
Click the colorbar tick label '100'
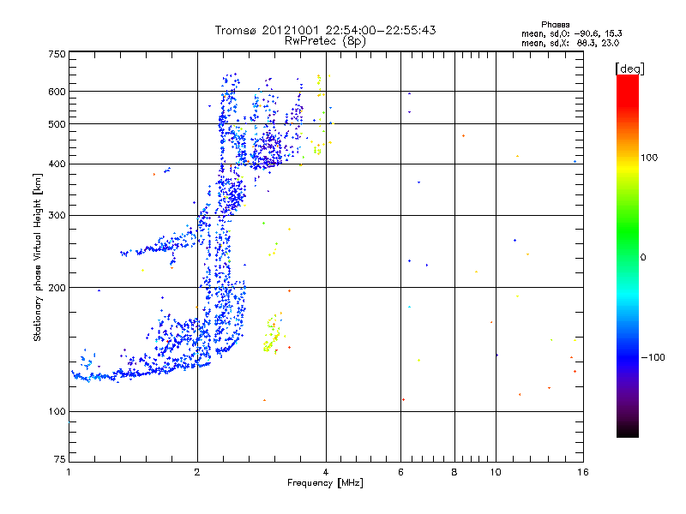[x=649, y=158]
